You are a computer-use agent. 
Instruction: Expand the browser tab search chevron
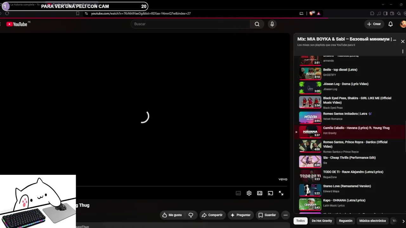pos(383,4)
